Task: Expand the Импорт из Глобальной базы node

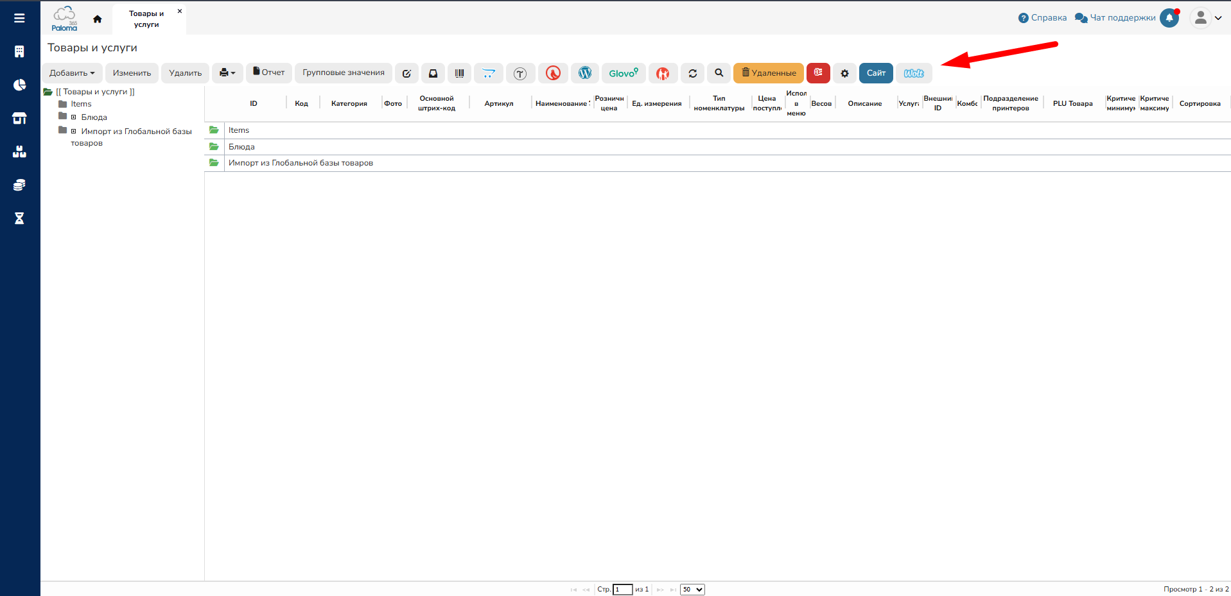Action: tap(74, 132)
